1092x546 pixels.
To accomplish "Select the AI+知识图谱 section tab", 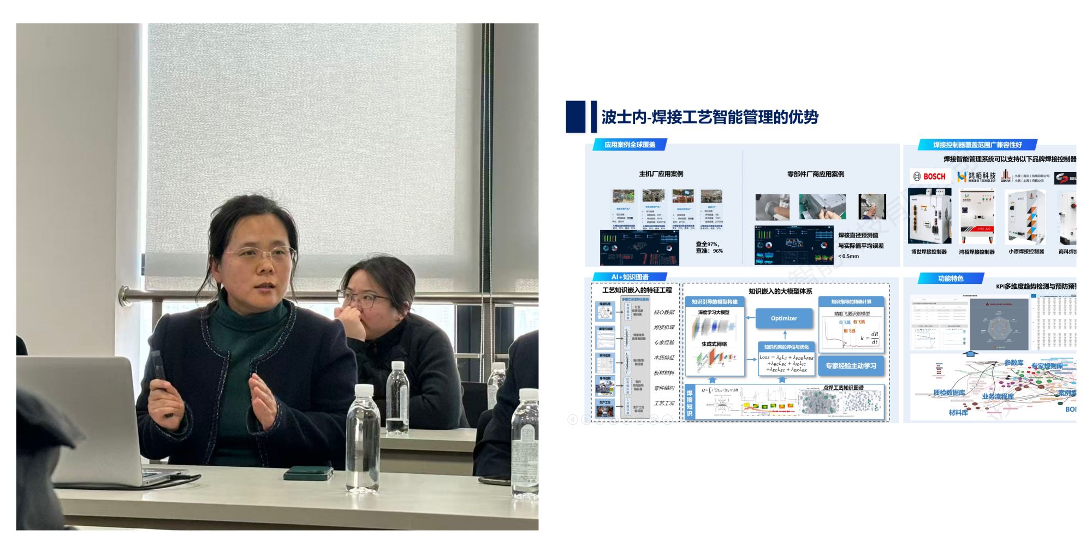I will [x=630, y=277].
